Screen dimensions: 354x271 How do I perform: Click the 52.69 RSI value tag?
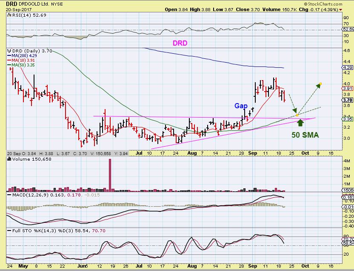[x=348, y=29]
